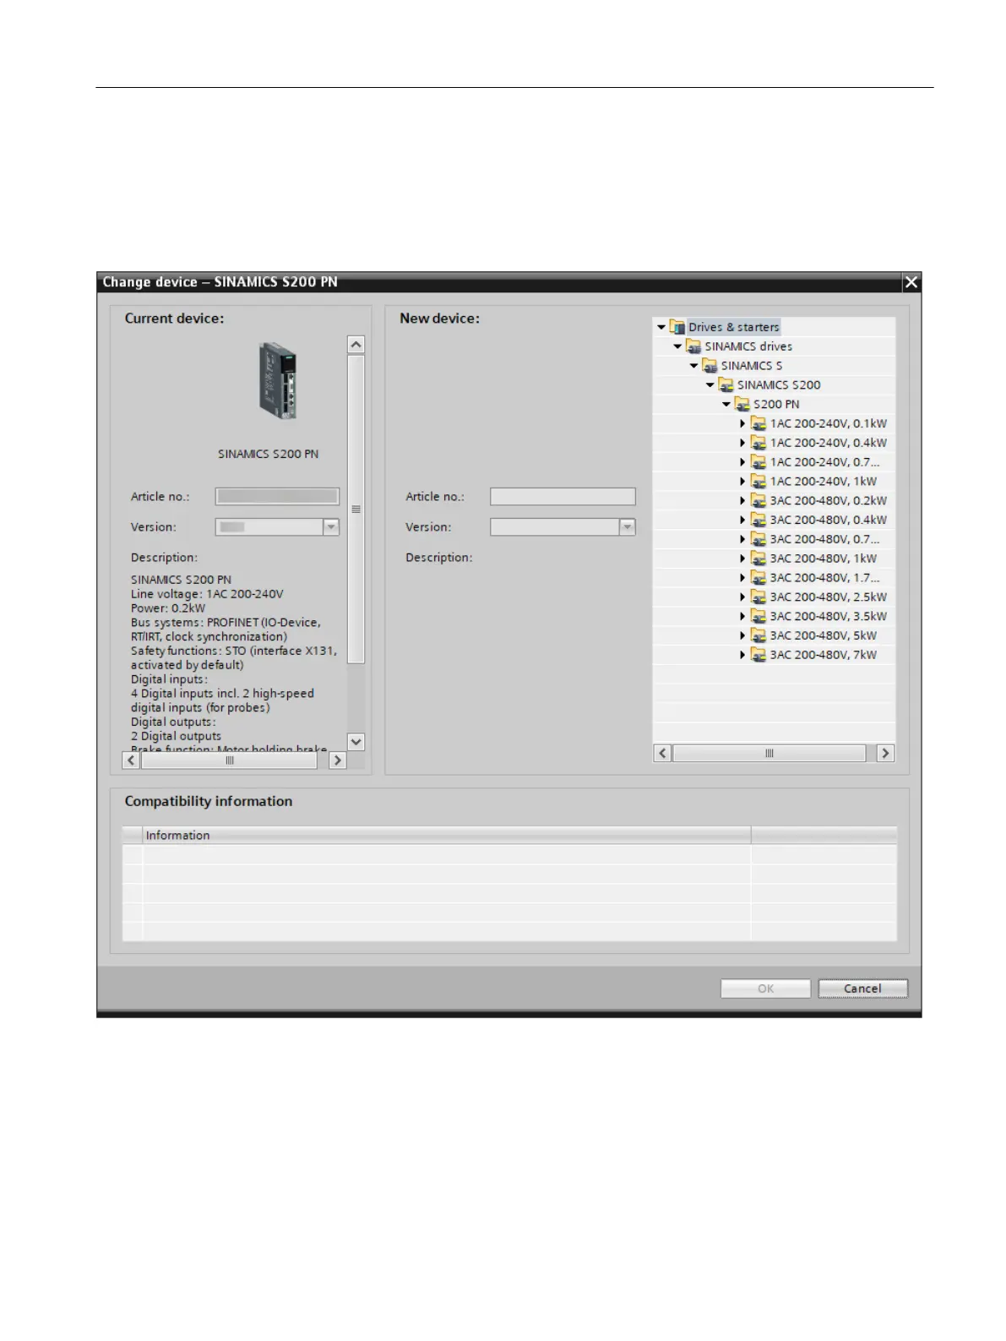Select the 3AC 200-480V, 2.5kW entry
The height and width of the screenshot is (1341, 1006).
click(x=829, y=597)
